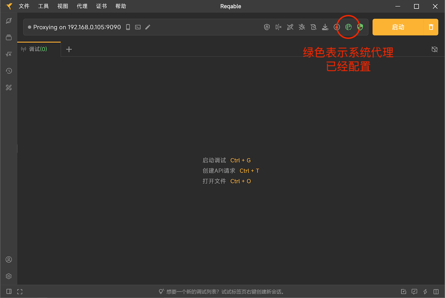Close the Reqable window

click(435, 6)
